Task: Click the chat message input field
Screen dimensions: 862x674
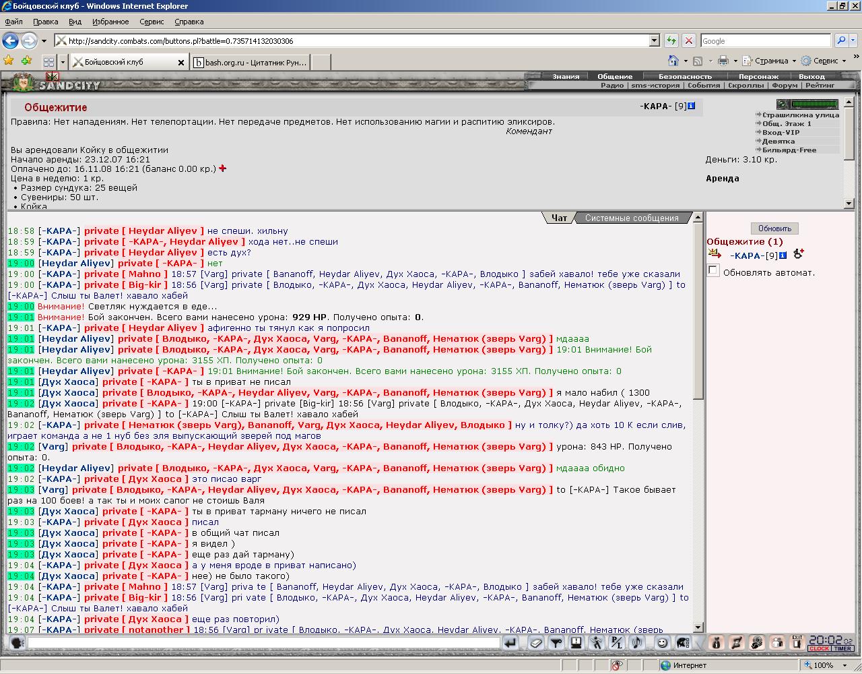Action: [263, 643]
